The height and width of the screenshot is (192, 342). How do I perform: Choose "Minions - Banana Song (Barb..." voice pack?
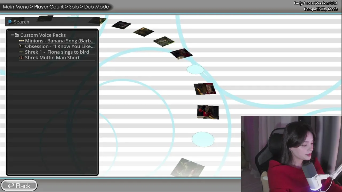tap(60, 41)
